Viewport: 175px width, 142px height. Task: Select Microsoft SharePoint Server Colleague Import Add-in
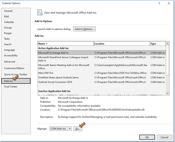coord(101,59)
